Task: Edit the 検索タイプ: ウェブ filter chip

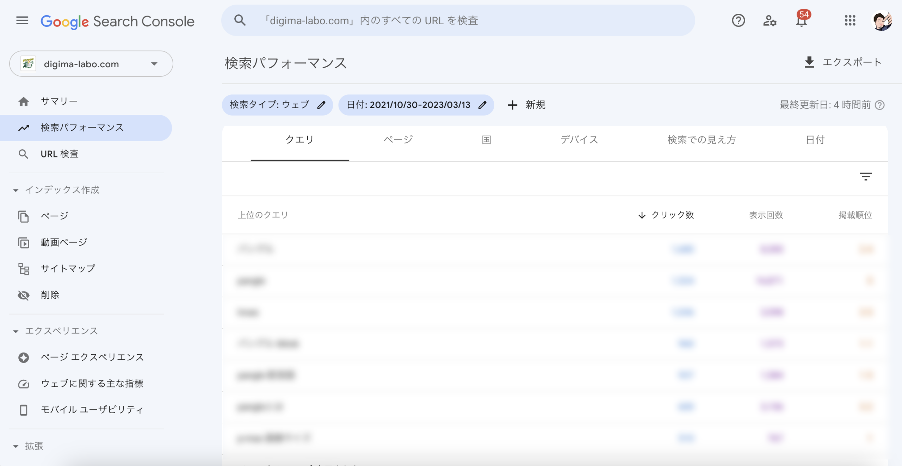Action: (x=321, y=105)
